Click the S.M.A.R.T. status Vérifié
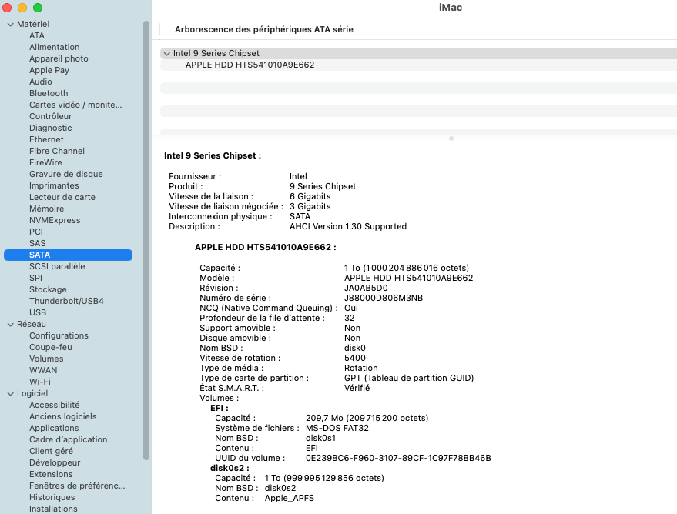Viewport: 677px width, 514px height. (x=357, y=388)
